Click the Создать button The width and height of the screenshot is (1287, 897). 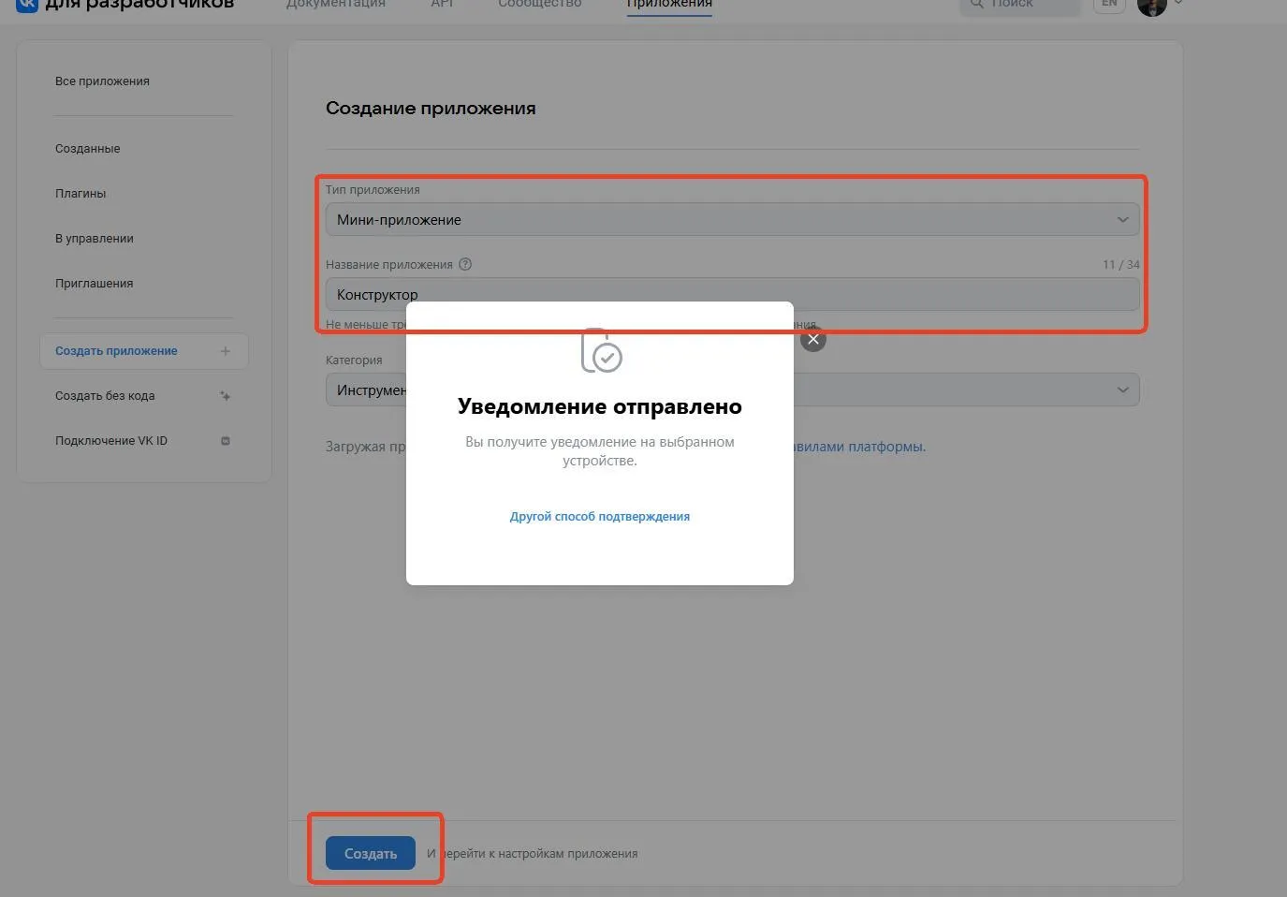pyautogui.click(x=371, y=853)
